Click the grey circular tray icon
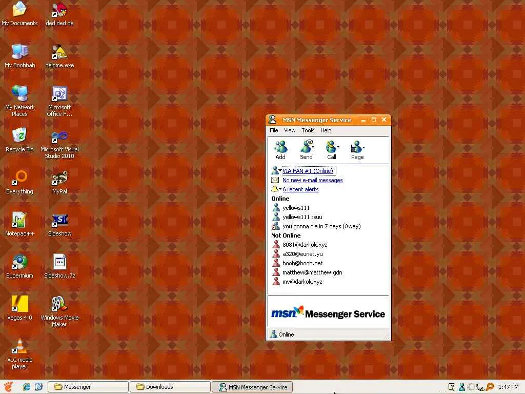The image size is (525, 394). (x=471, y=387)
